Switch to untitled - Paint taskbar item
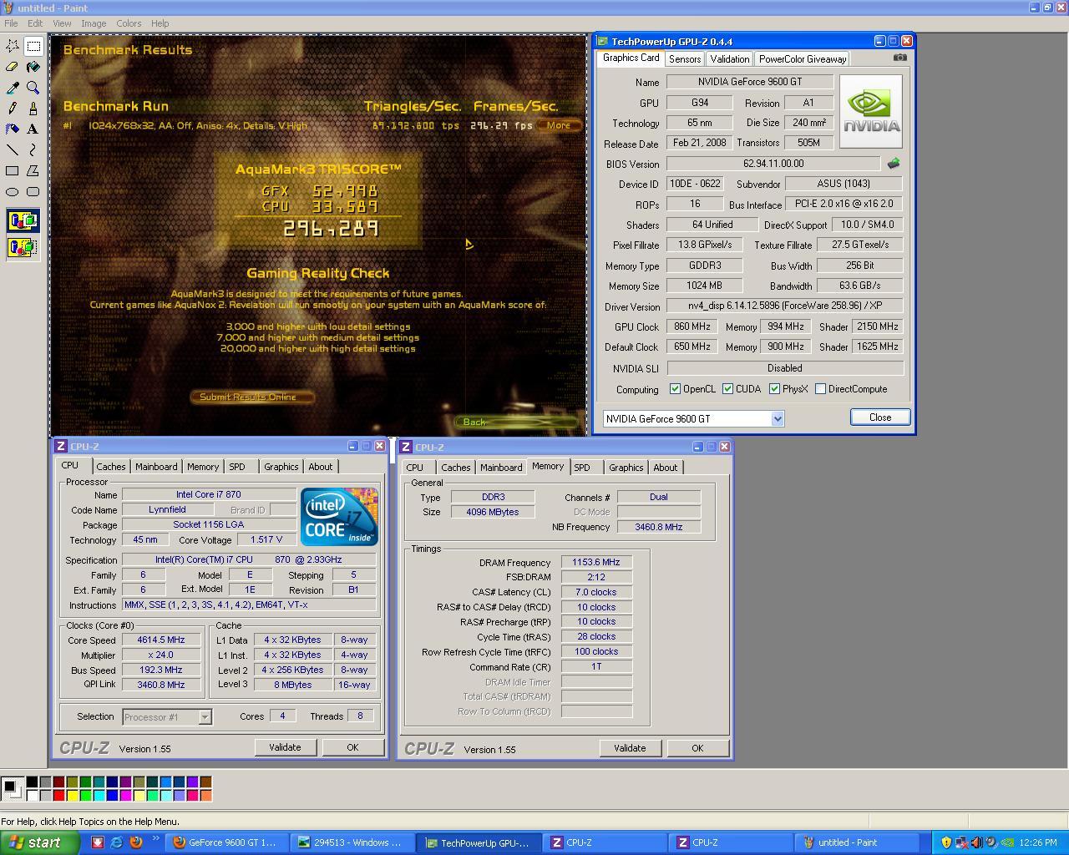This screenshot has width=1069, height=855. [856, 842]
